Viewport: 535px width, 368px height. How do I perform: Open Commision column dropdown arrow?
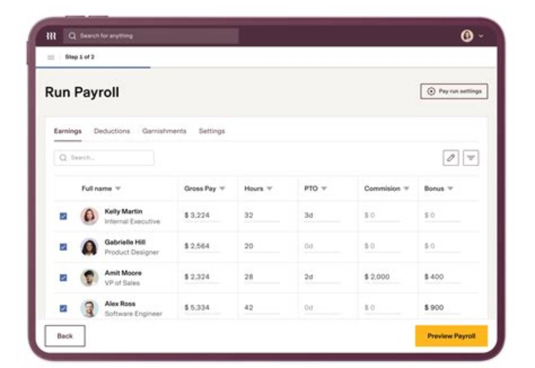(406, 189)
